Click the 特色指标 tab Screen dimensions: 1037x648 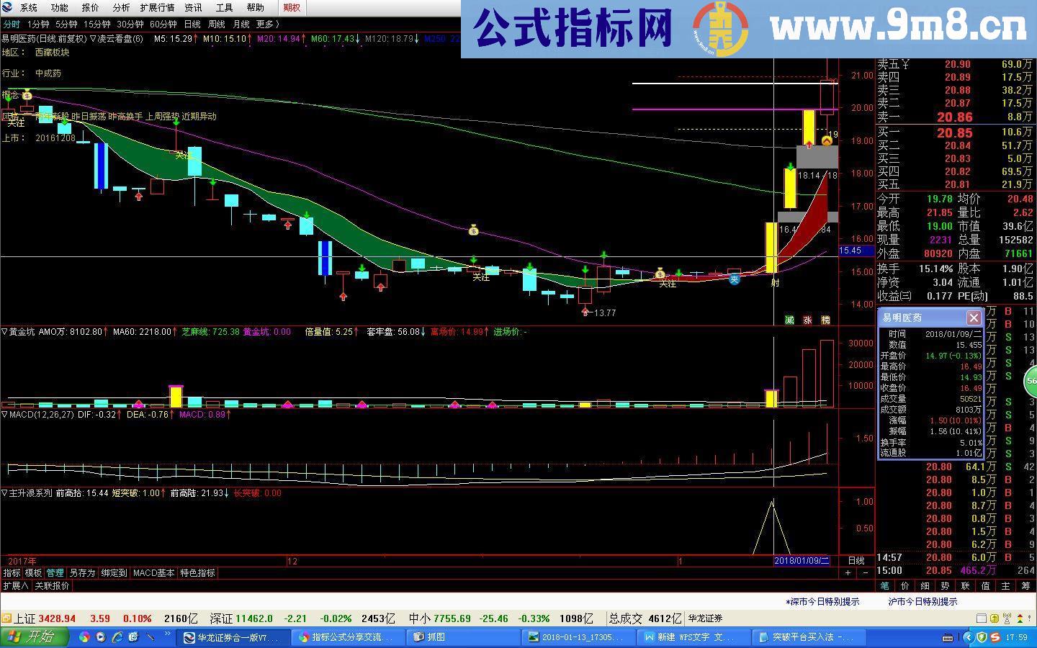(x=197, y=573)
